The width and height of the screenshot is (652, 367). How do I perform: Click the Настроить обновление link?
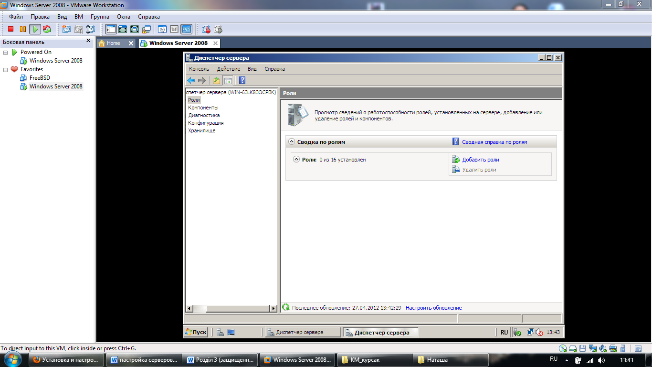(x=433, y=308)
